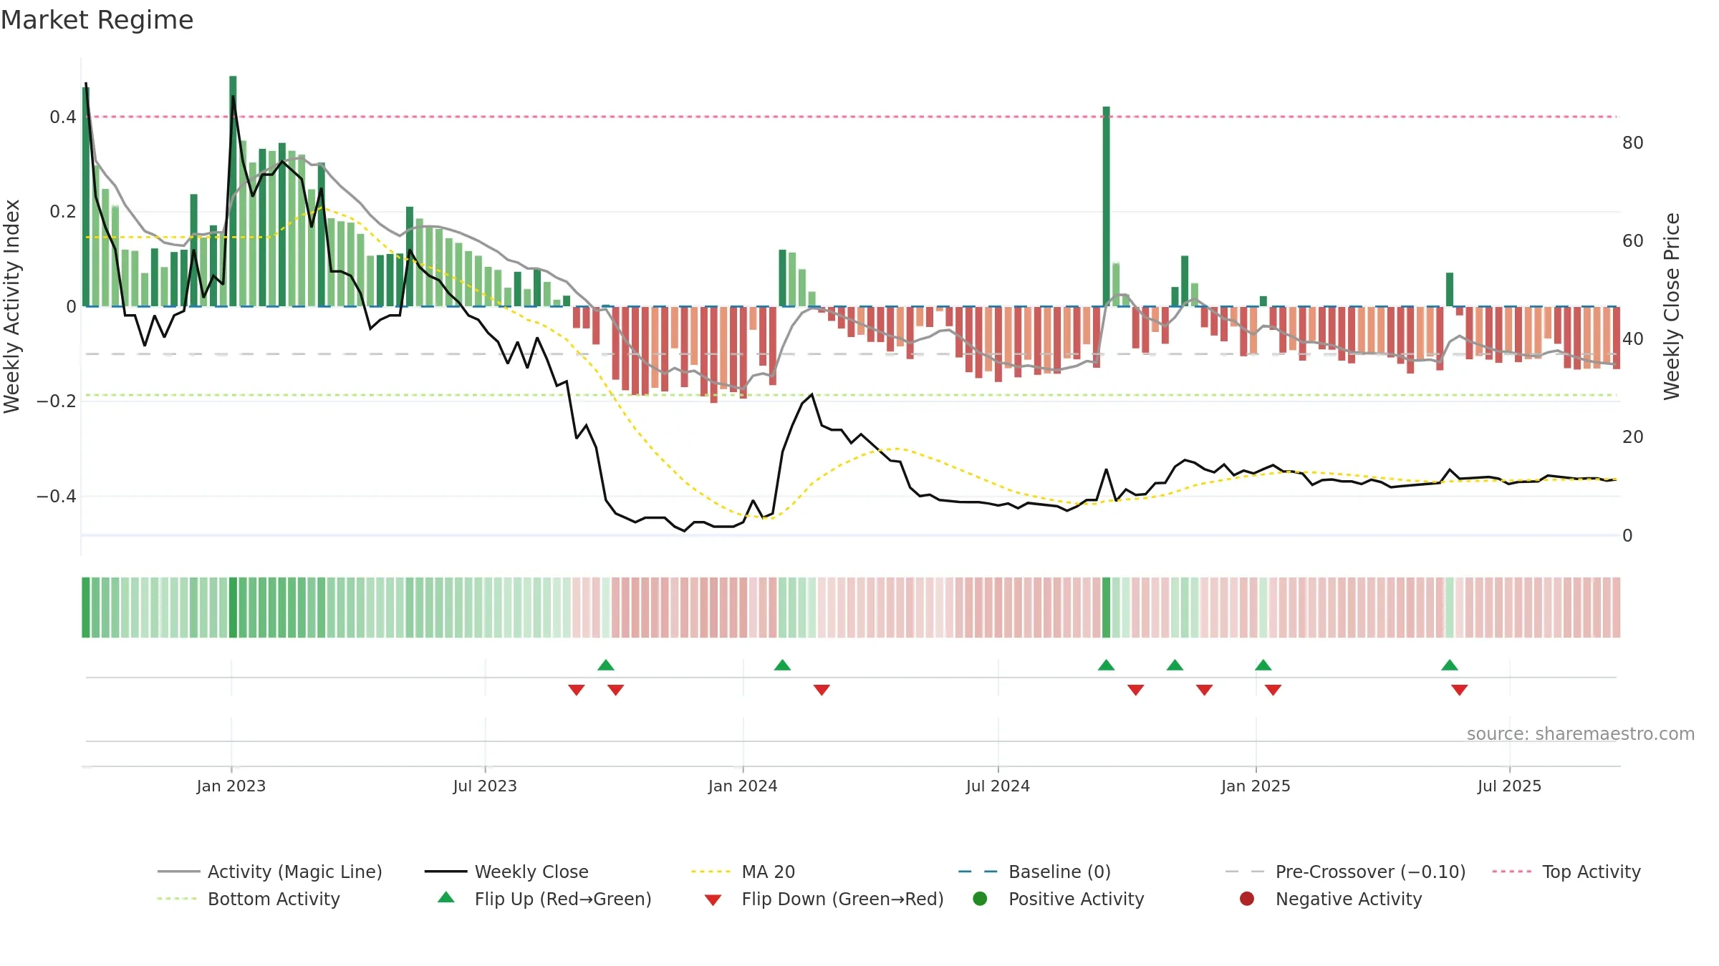Image resolution: width=1719 pixels, height=966 pixels.
Task: Click the red flip-down marker near Feb 2024
Action: point(822,690)
